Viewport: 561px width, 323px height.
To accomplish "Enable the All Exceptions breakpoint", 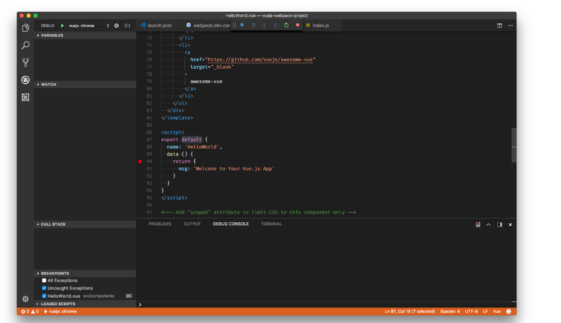I will [44, 280].
